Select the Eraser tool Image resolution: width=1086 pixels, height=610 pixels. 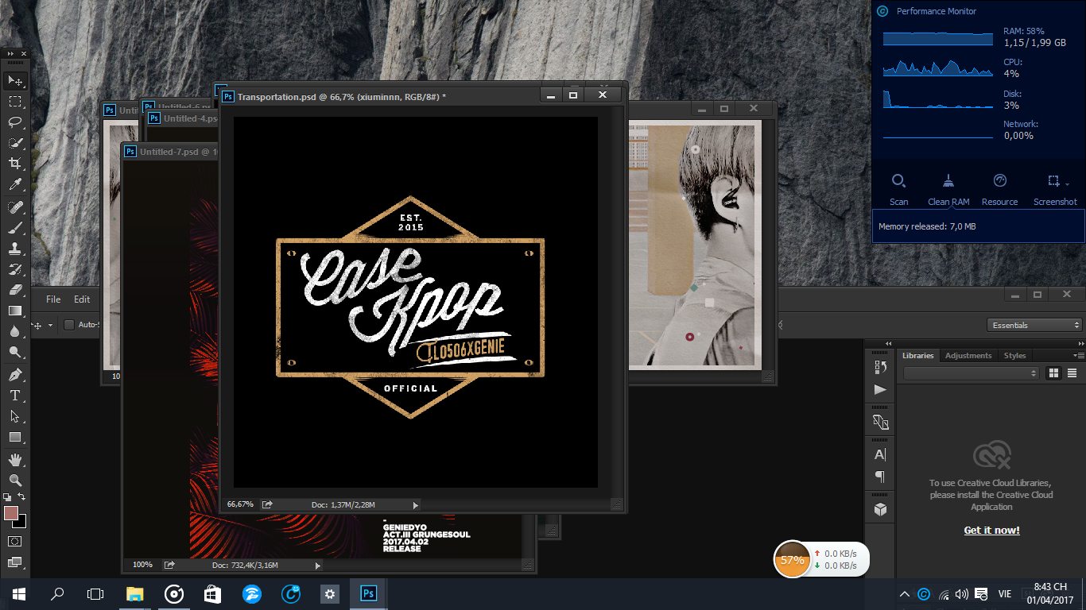[x=15, y=289]
